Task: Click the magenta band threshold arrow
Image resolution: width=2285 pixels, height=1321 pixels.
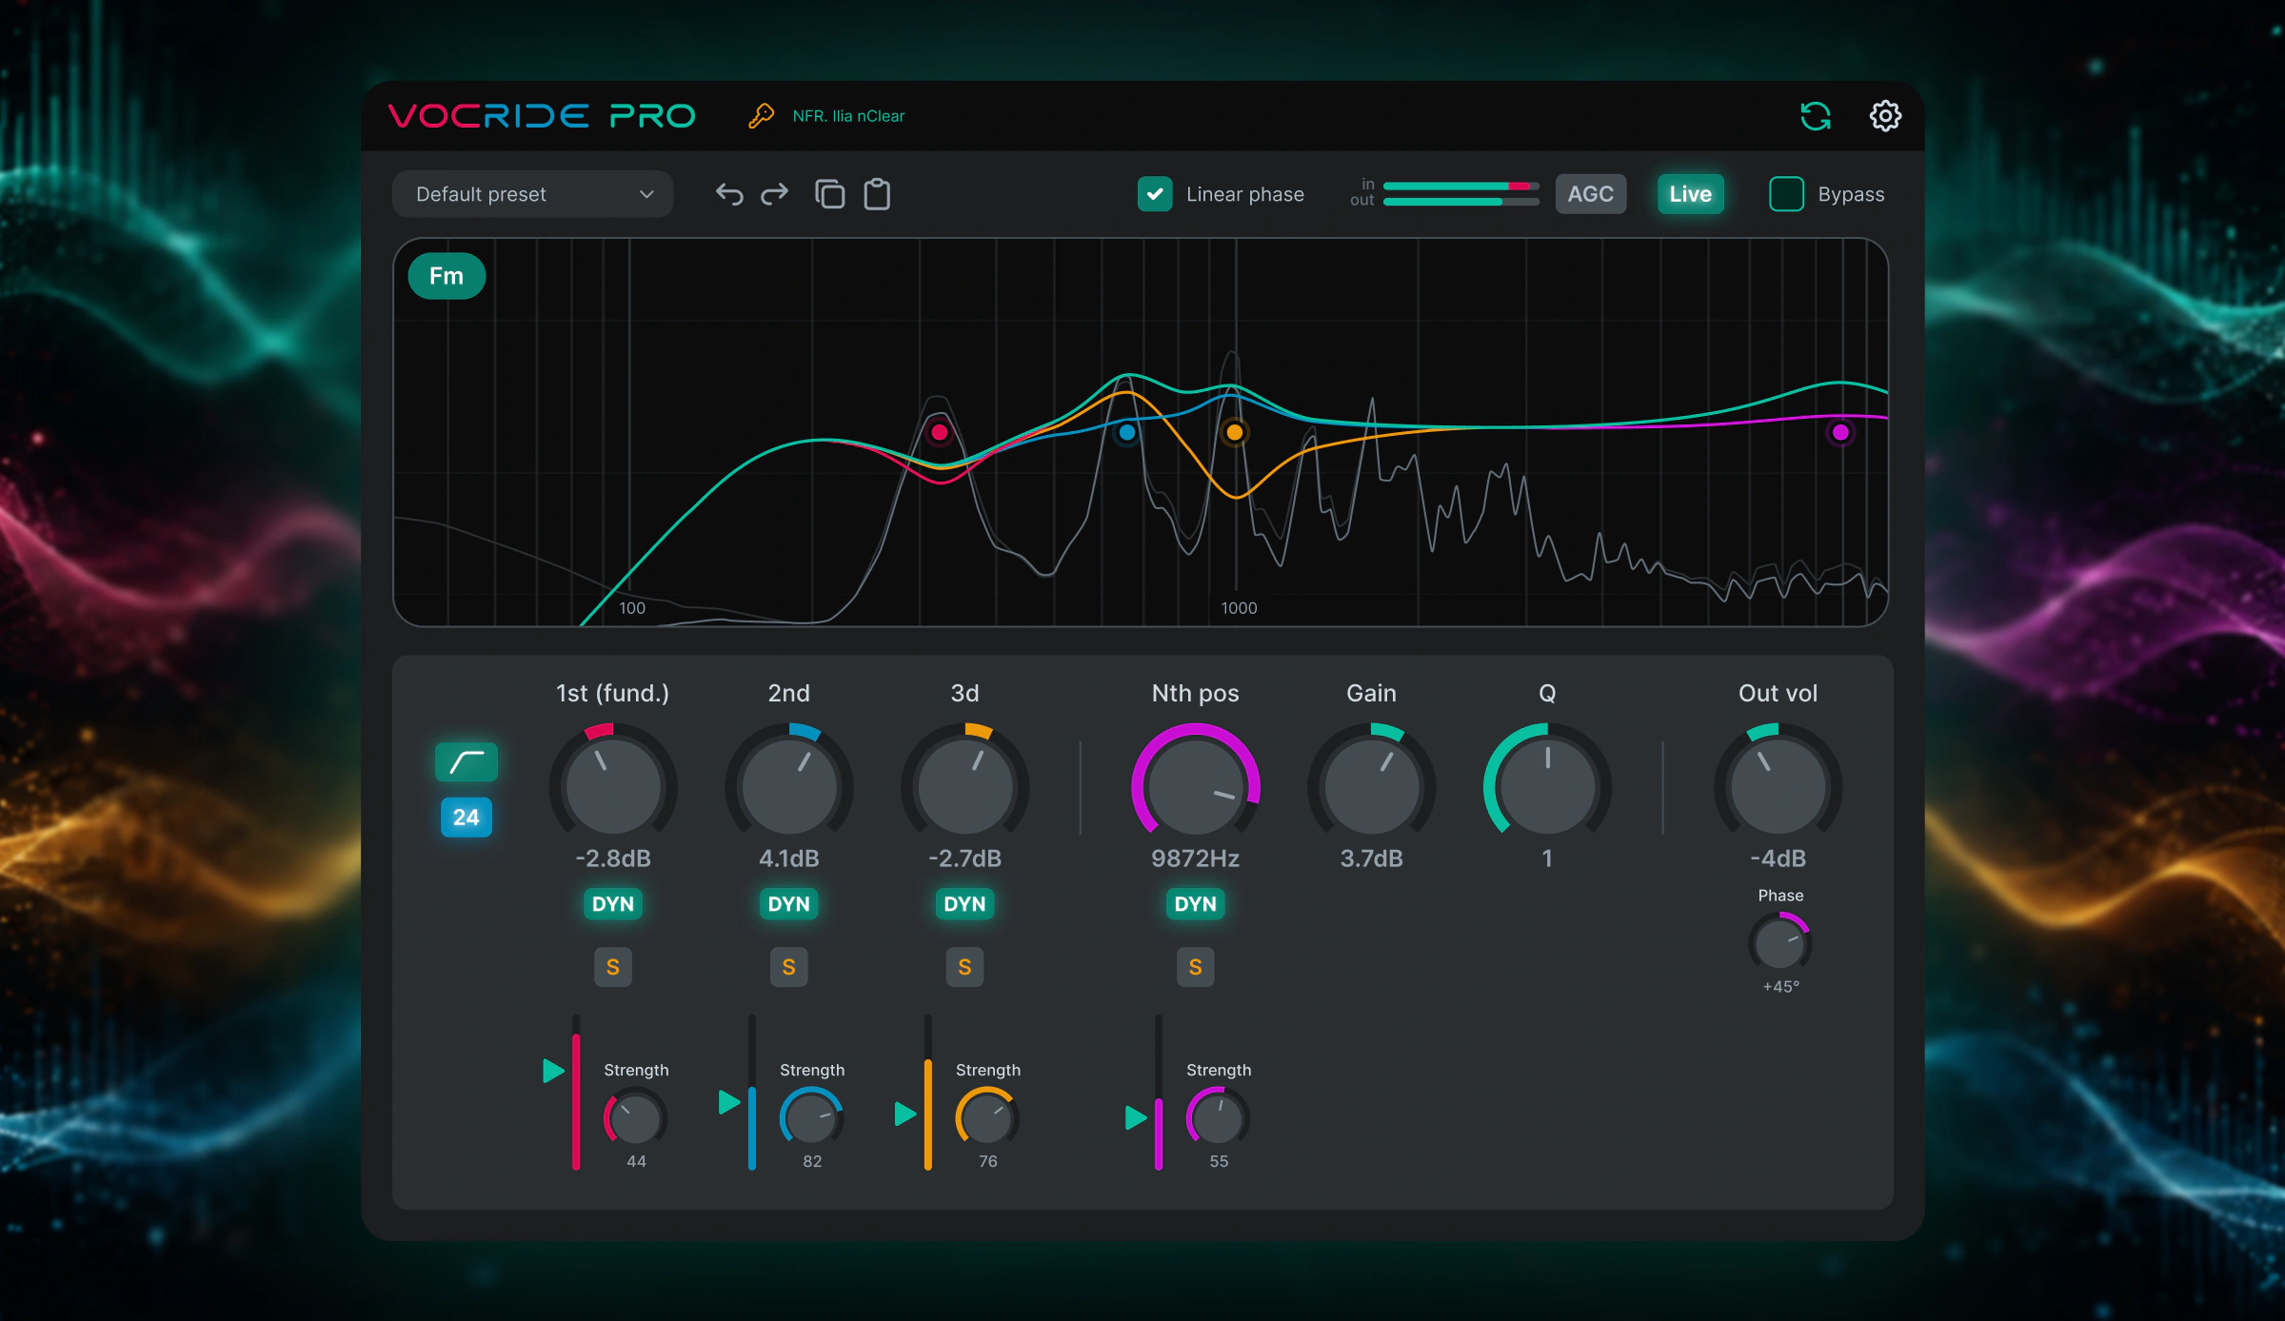Action: 1136,1117
